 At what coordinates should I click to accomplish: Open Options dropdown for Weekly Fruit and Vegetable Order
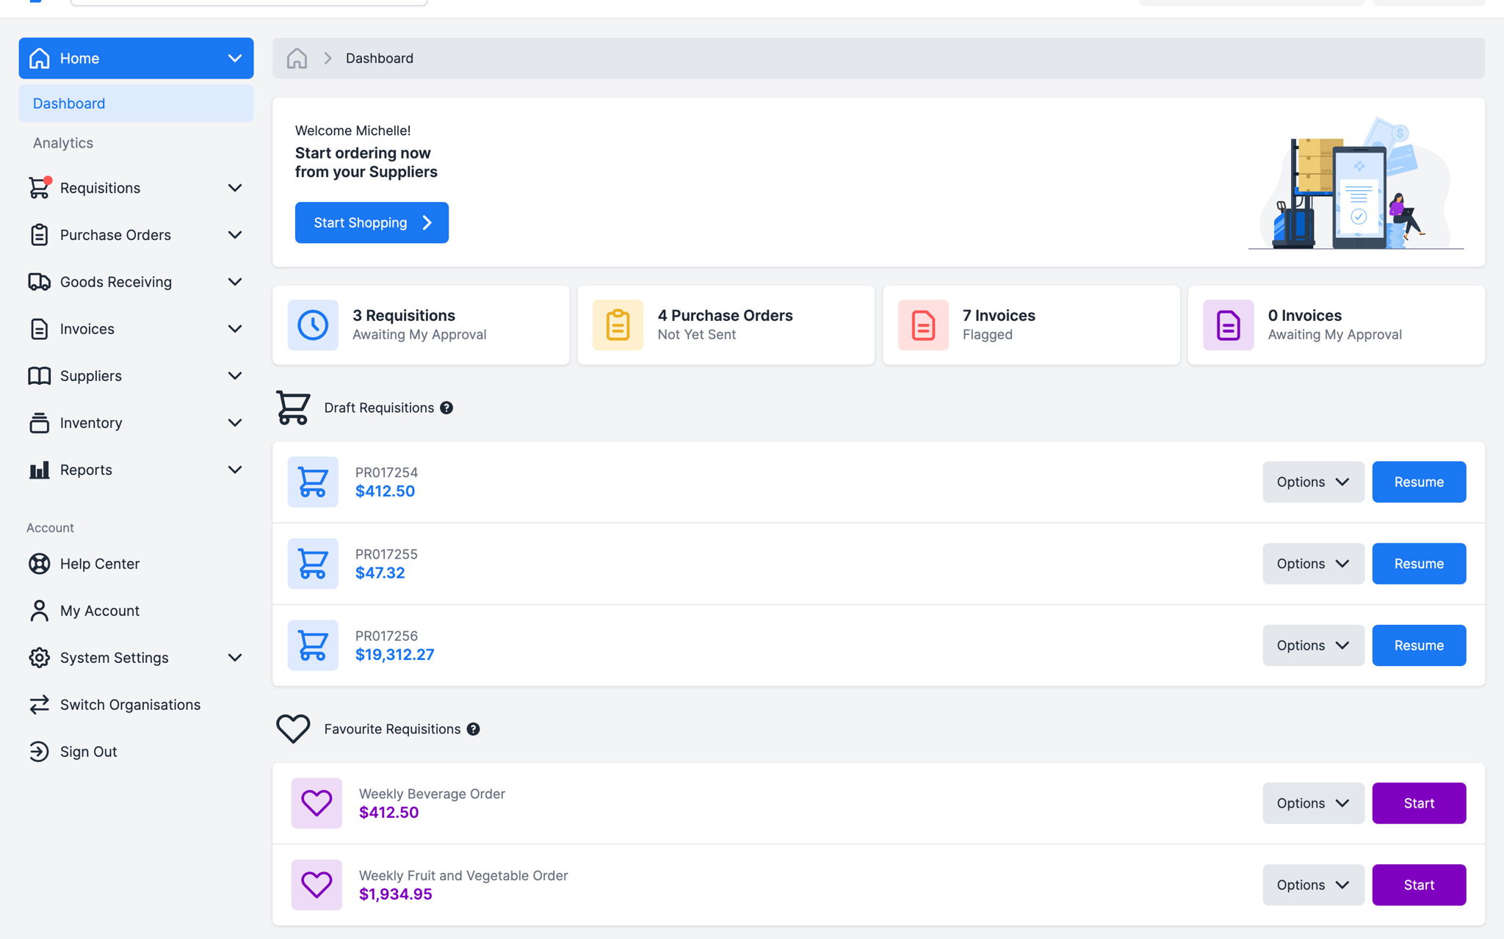1313,885
